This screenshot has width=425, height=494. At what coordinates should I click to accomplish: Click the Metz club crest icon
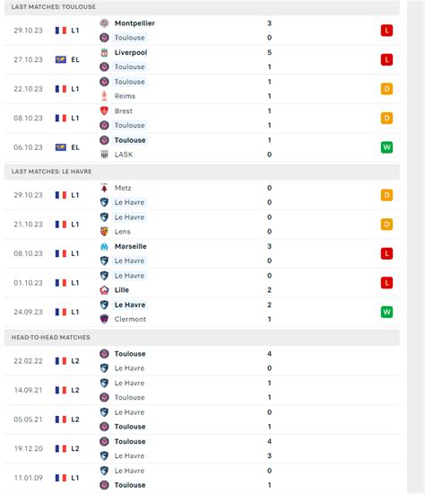tap(104, 188)
